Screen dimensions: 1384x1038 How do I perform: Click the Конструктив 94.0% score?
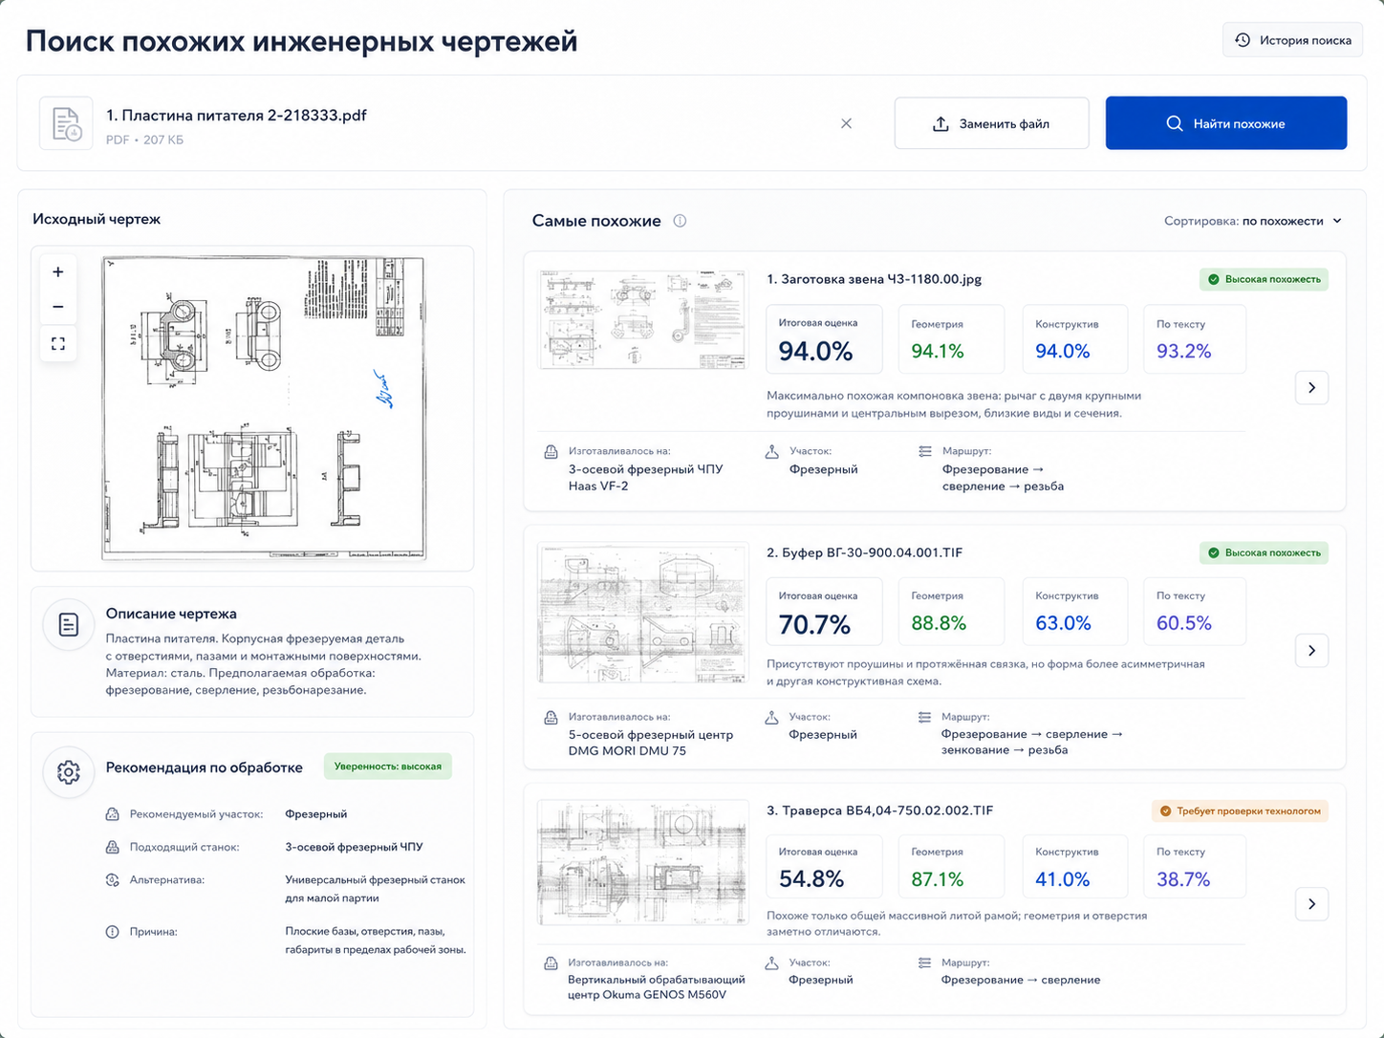pyautogui.click(x=1075, y=339)
